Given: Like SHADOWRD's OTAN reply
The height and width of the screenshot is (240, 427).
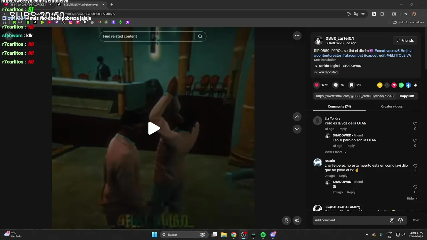Looking at the screenshot, I should pyautogui.click(x=415, y=141).
